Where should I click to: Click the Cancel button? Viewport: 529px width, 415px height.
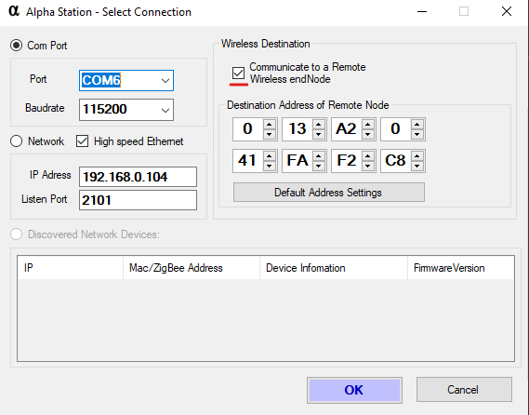(x=464, y=389)
